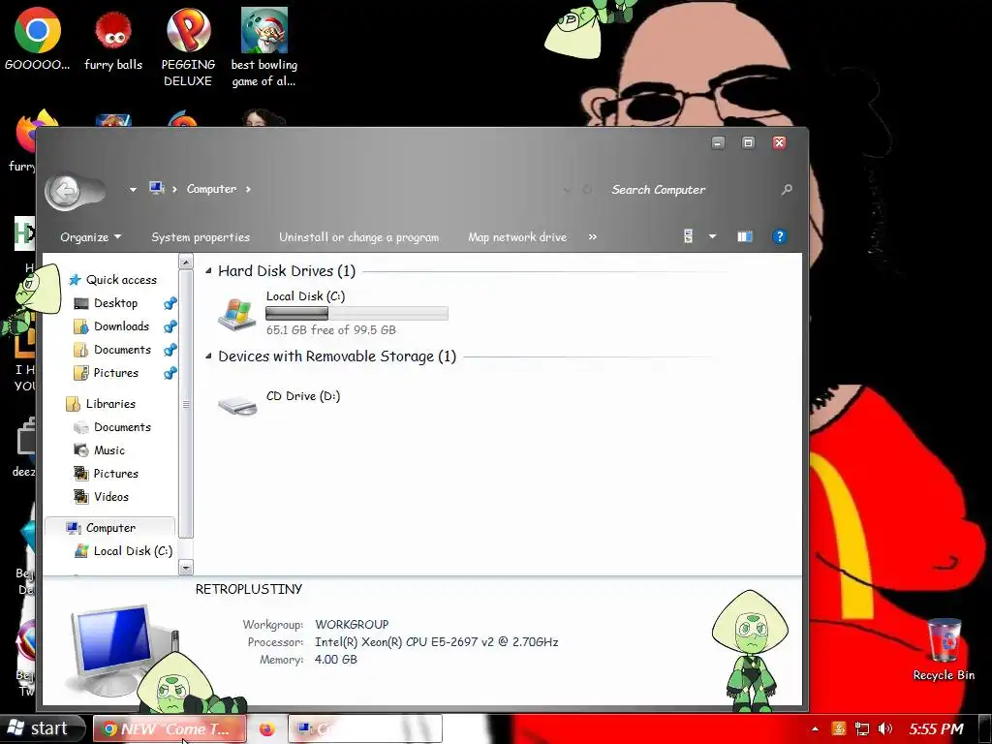Select Documents under Quick access

click(122, 350)
